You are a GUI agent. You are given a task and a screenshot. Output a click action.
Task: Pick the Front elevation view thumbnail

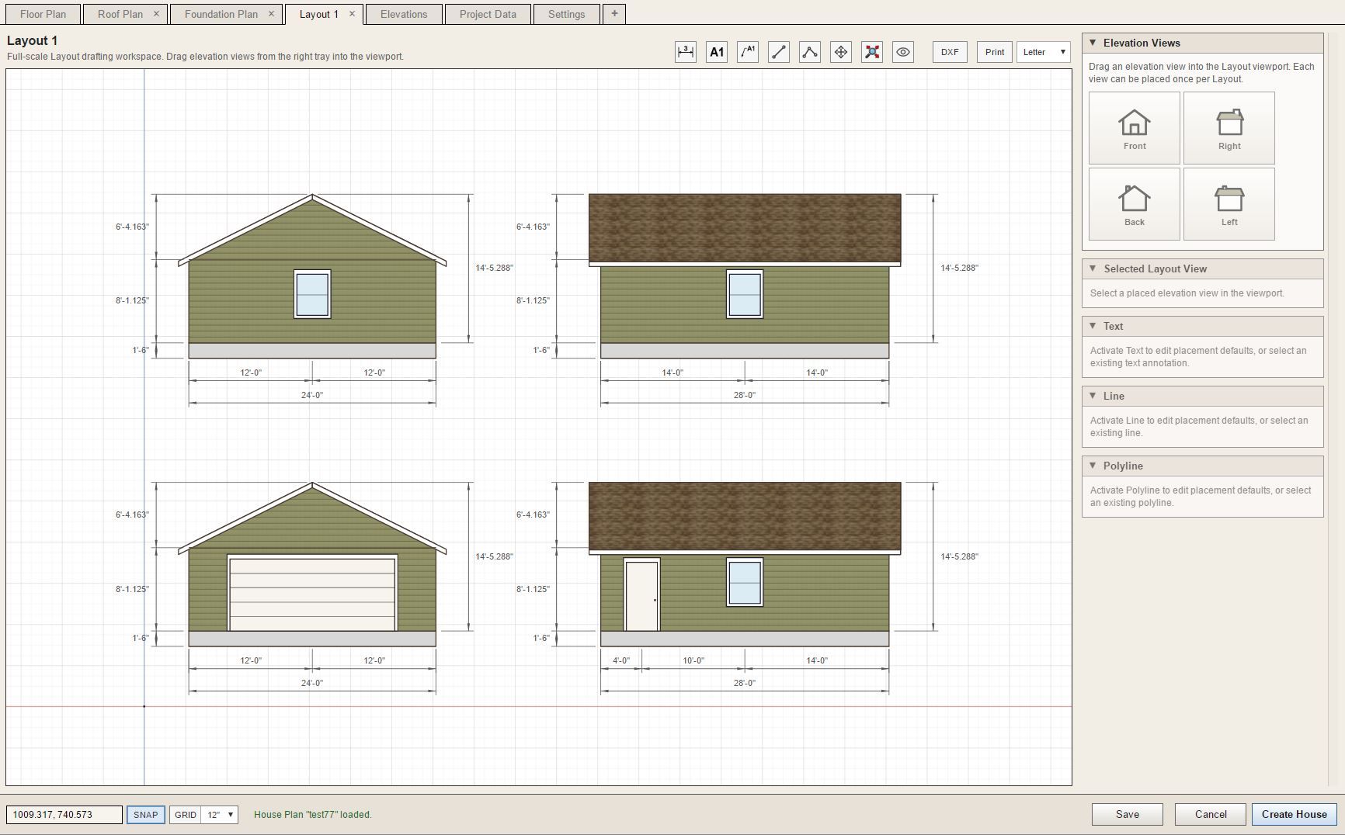click(1135, 128)
